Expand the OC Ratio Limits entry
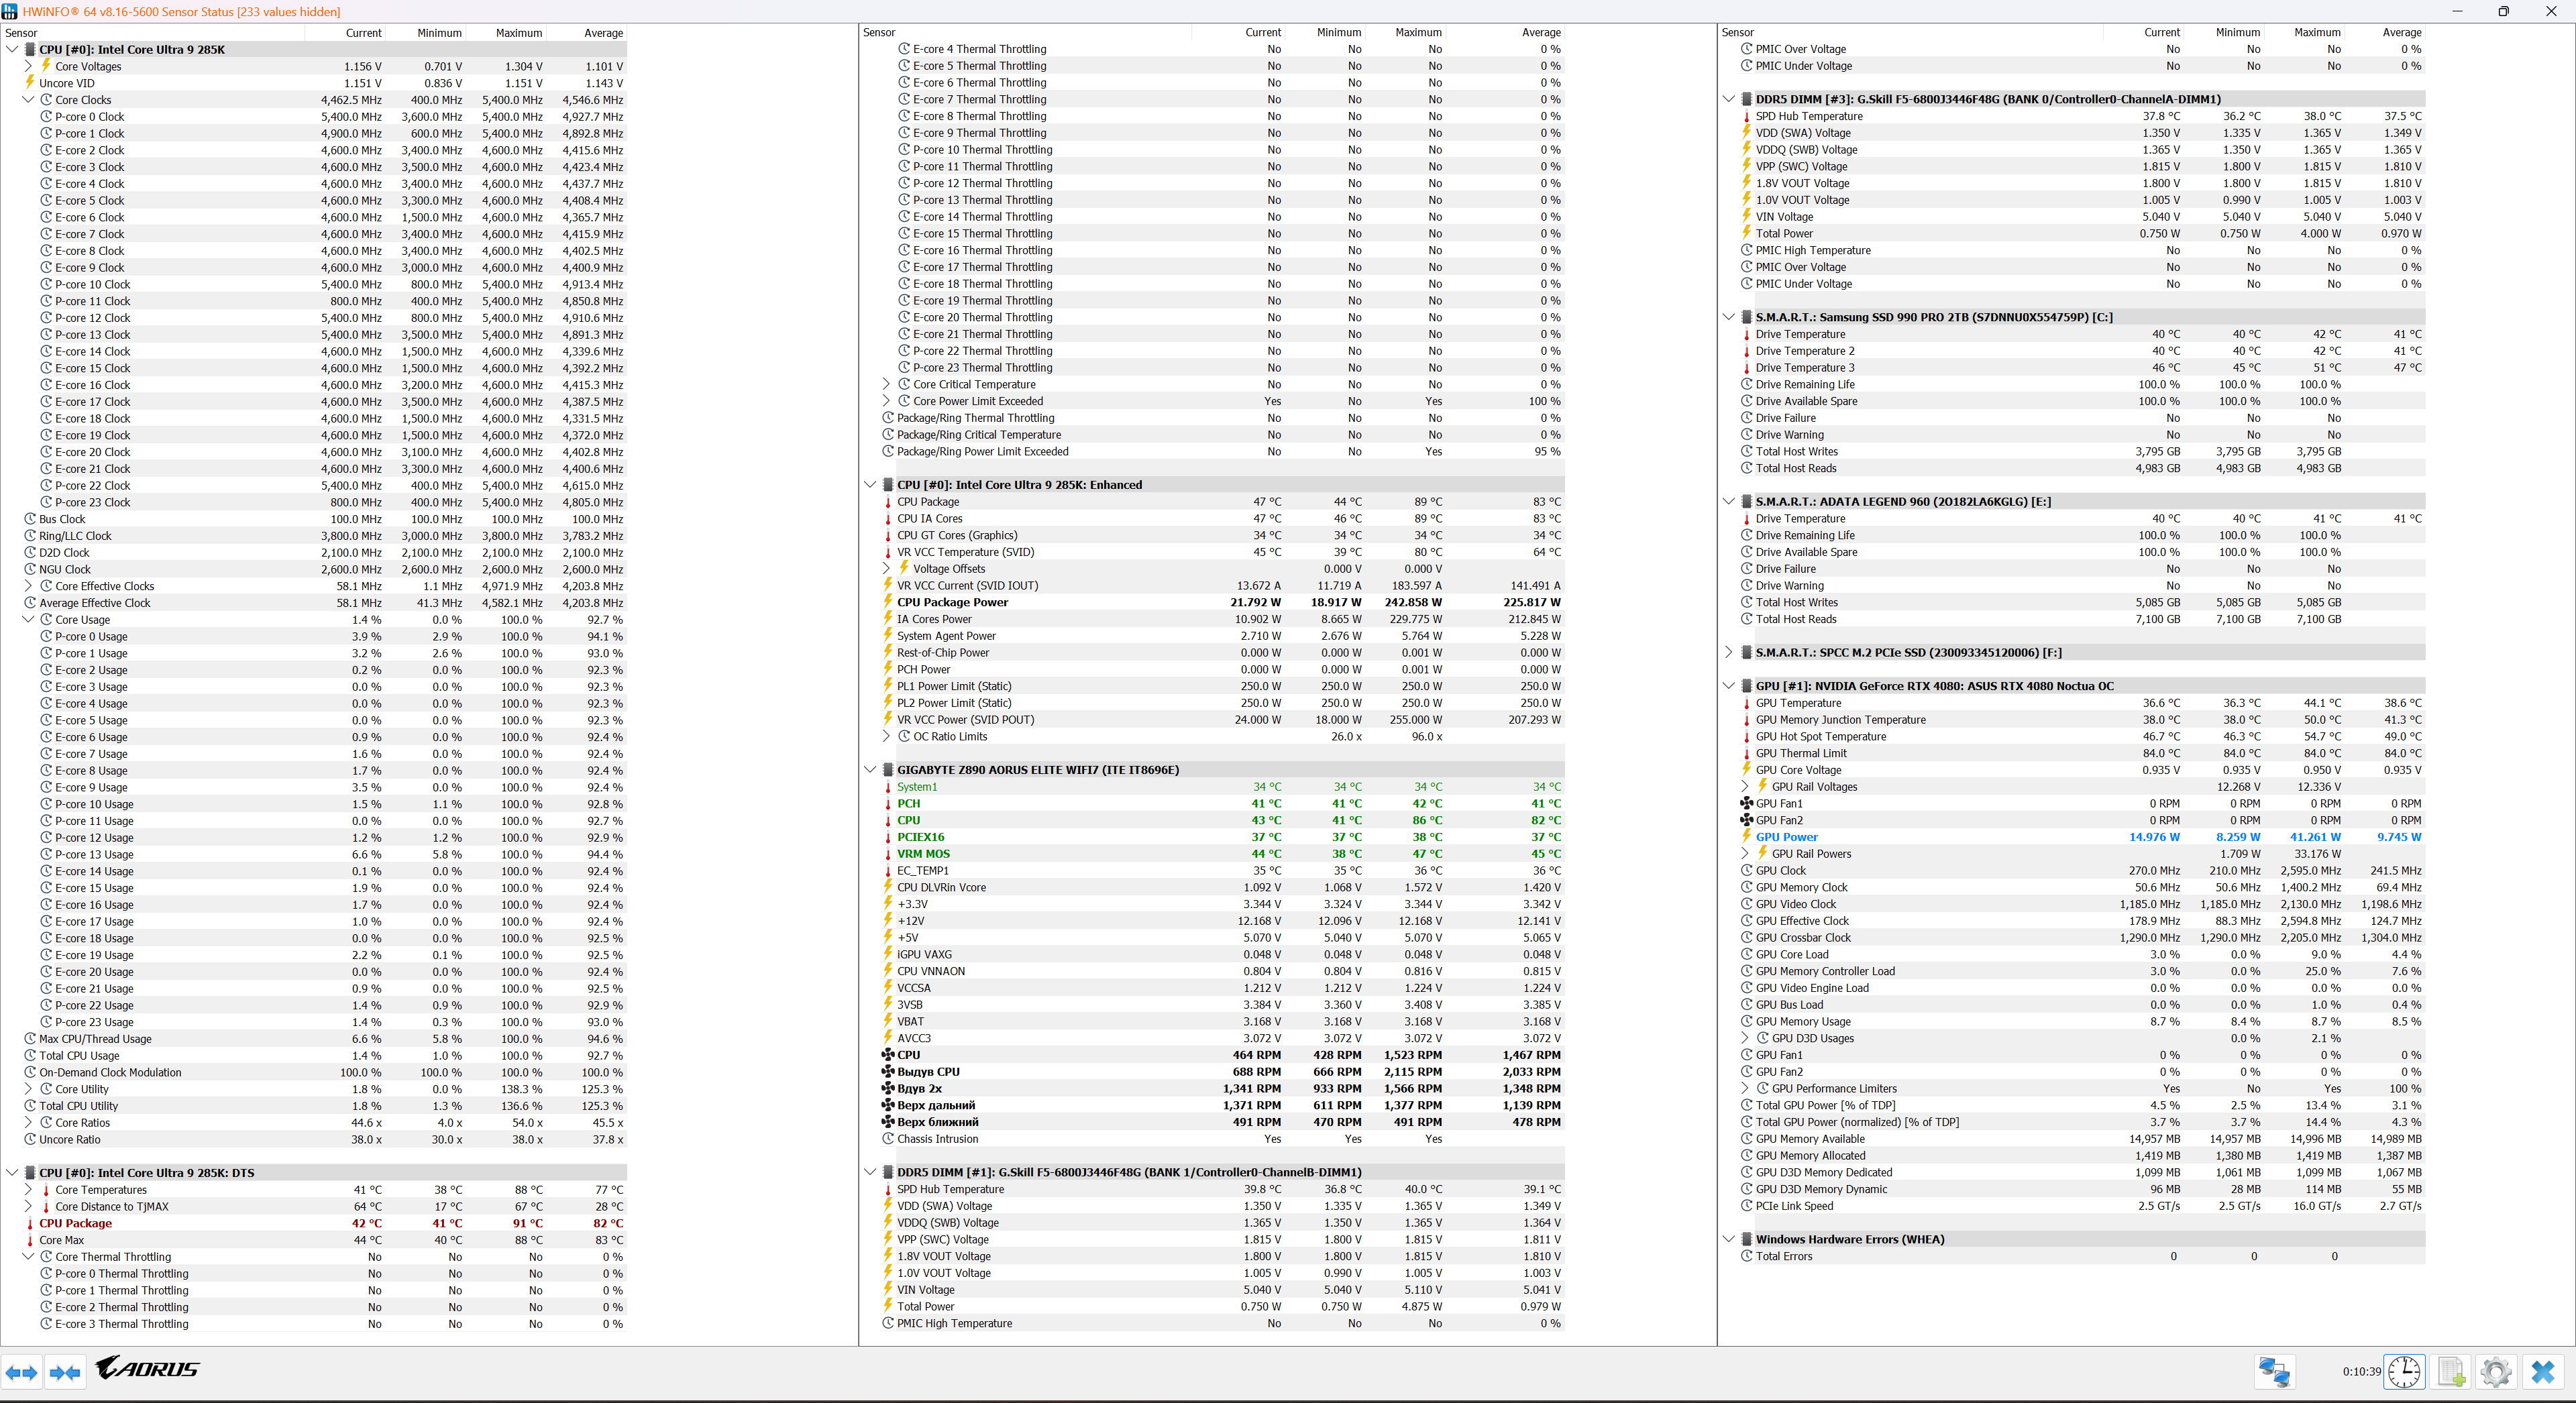 (887, 736)
